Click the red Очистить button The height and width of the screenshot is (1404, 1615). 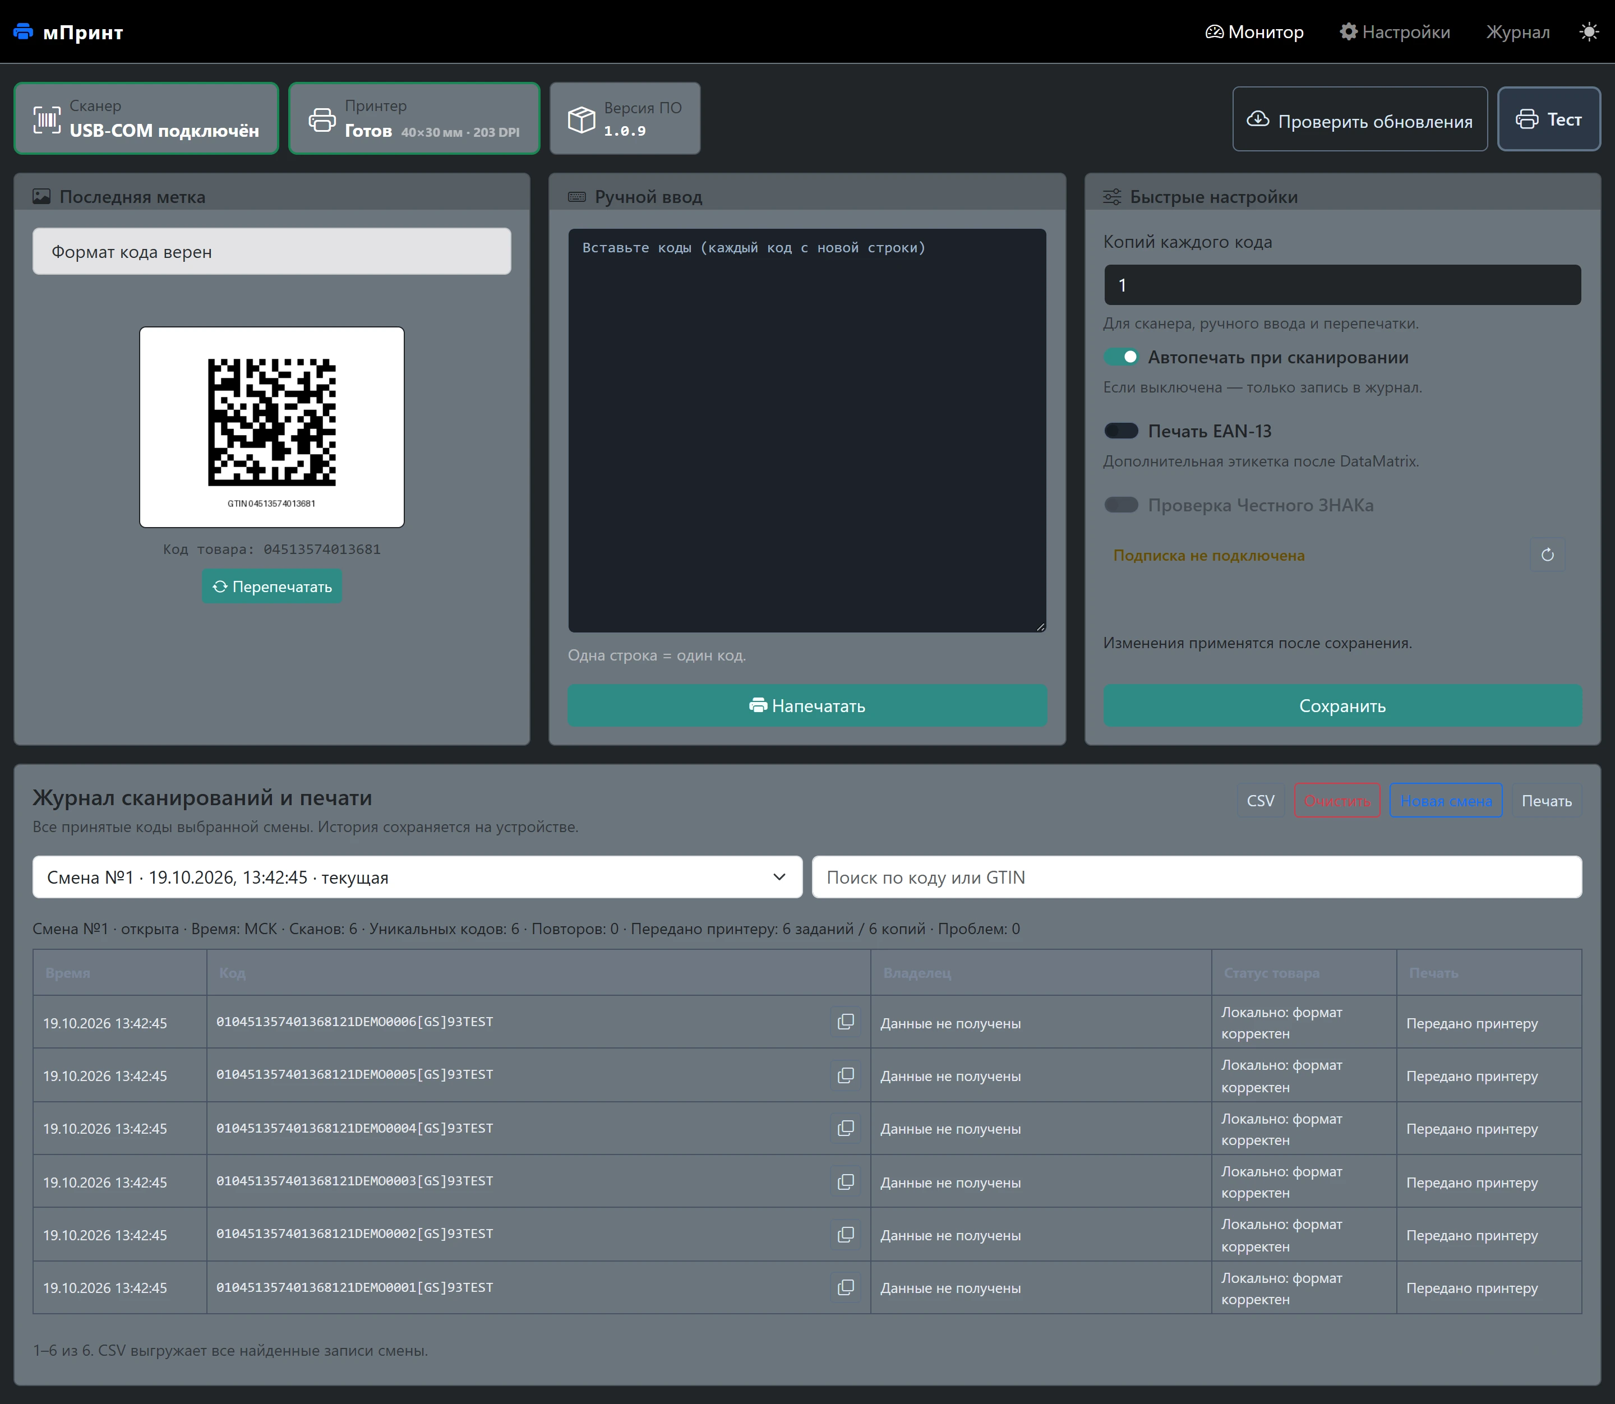[1337, 801]
